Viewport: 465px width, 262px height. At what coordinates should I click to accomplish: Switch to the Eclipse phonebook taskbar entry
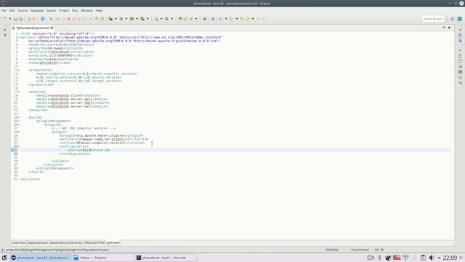41,258
